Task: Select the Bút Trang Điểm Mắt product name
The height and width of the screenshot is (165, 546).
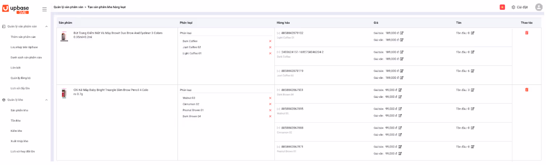Action: 118,35
